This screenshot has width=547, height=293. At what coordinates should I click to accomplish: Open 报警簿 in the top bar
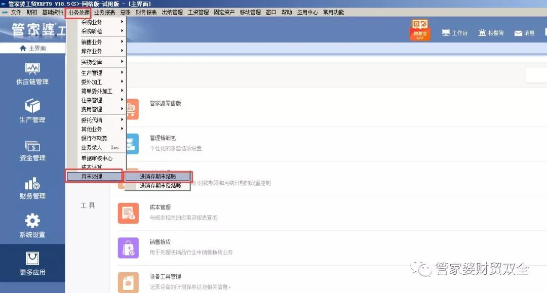point(491,33)
